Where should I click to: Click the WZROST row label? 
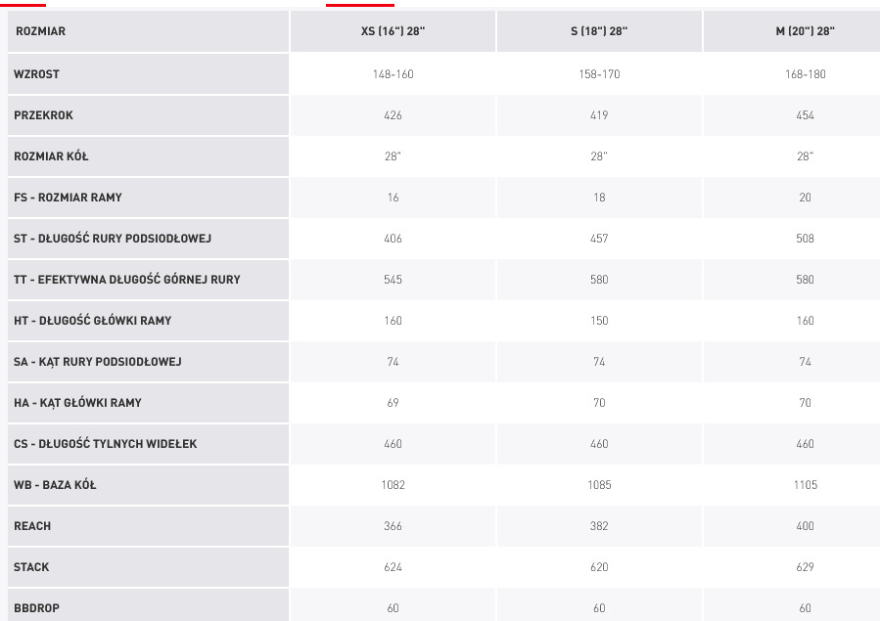click(37, 74)
